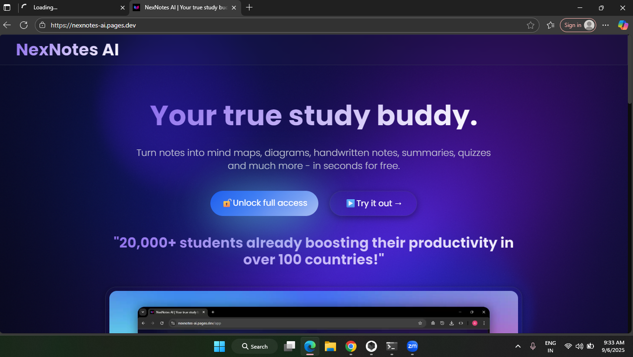Click the '20,000+ students already boosting' quote
Image resolution: width=633 pixels, height=357 pixels.
tap(314, 250)
